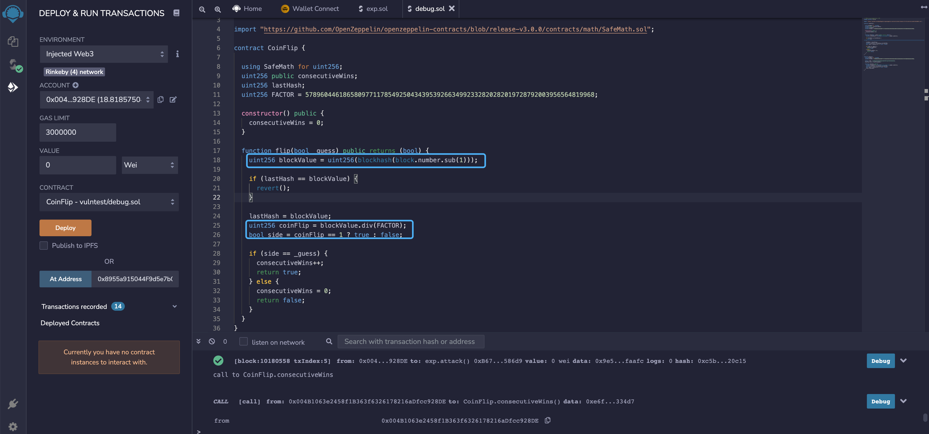Focus the transaction hash search field

[x=411, y=341]
